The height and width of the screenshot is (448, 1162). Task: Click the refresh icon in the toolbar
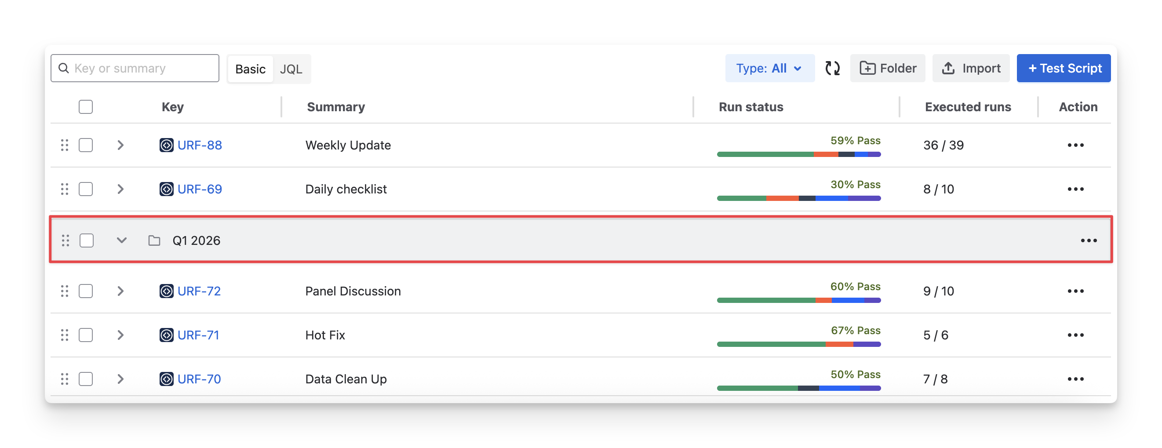(x=832, y=69)
